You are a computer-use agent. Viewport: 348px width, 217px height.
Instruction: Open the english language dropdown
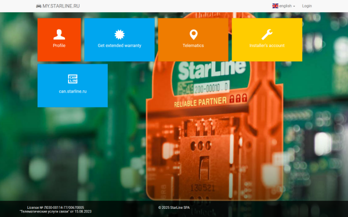[x=284, y=6]
